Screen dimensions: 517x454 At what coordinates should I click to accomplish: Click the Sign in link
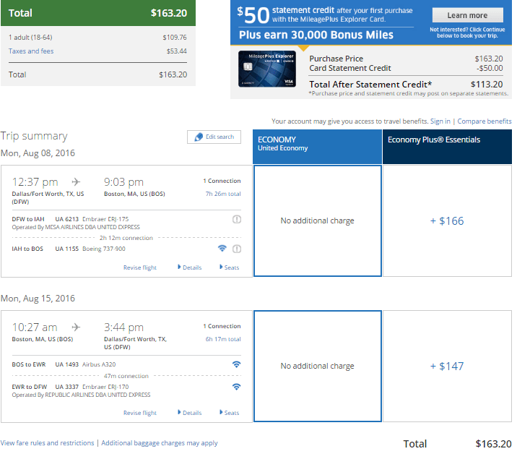coord(440,121)
